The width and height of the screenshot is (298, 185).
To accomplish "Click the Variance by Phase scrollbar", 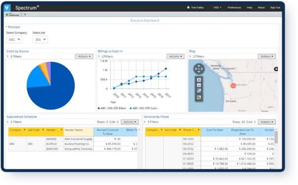I will click(x=276, y=137).
